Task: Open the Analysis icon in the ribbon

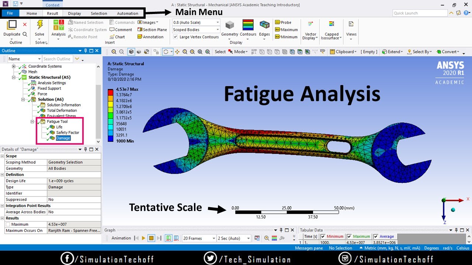Action: pyautogui.click(x=58, y=25)
